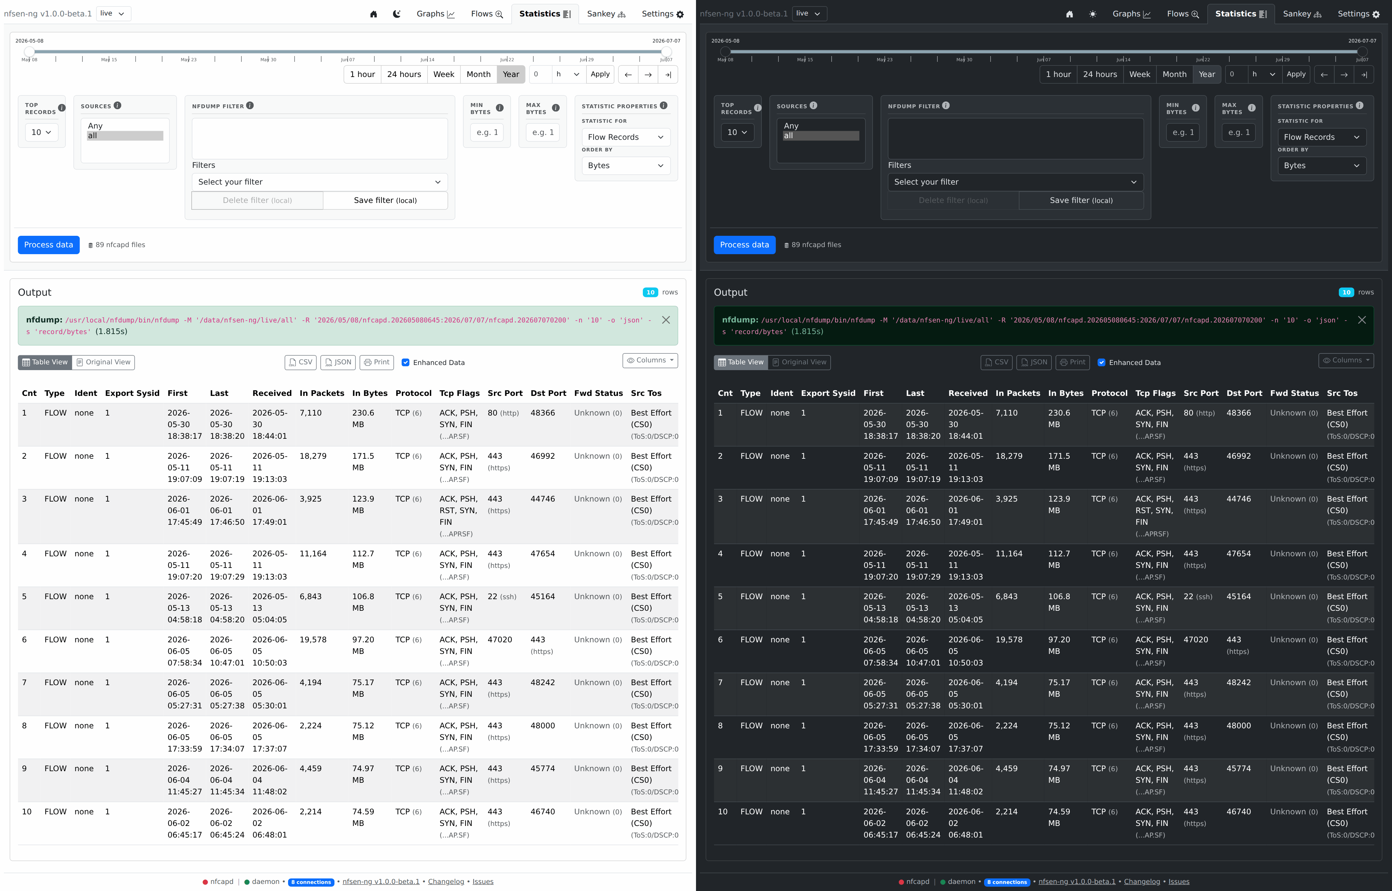This screenshot has height=891, width=1392.
Task: Click jump-to-end arrow button in light panel
Action: tap(668, 75)
